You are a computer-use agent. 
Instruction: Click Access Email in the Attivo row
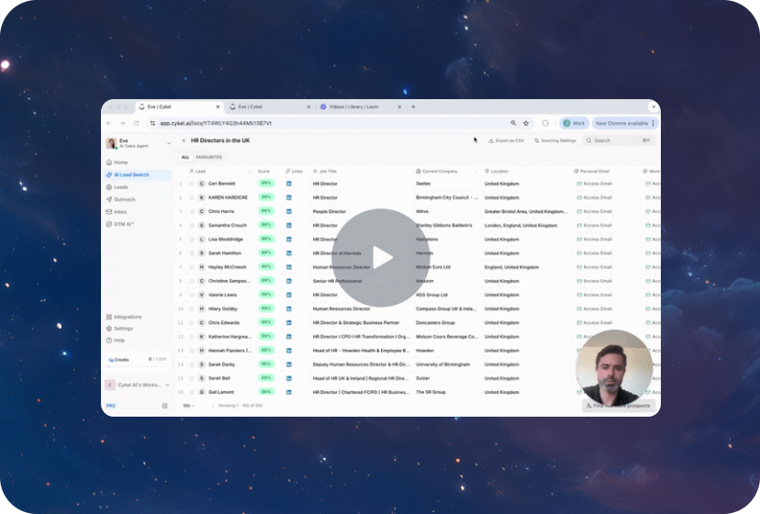click(594, 211)
